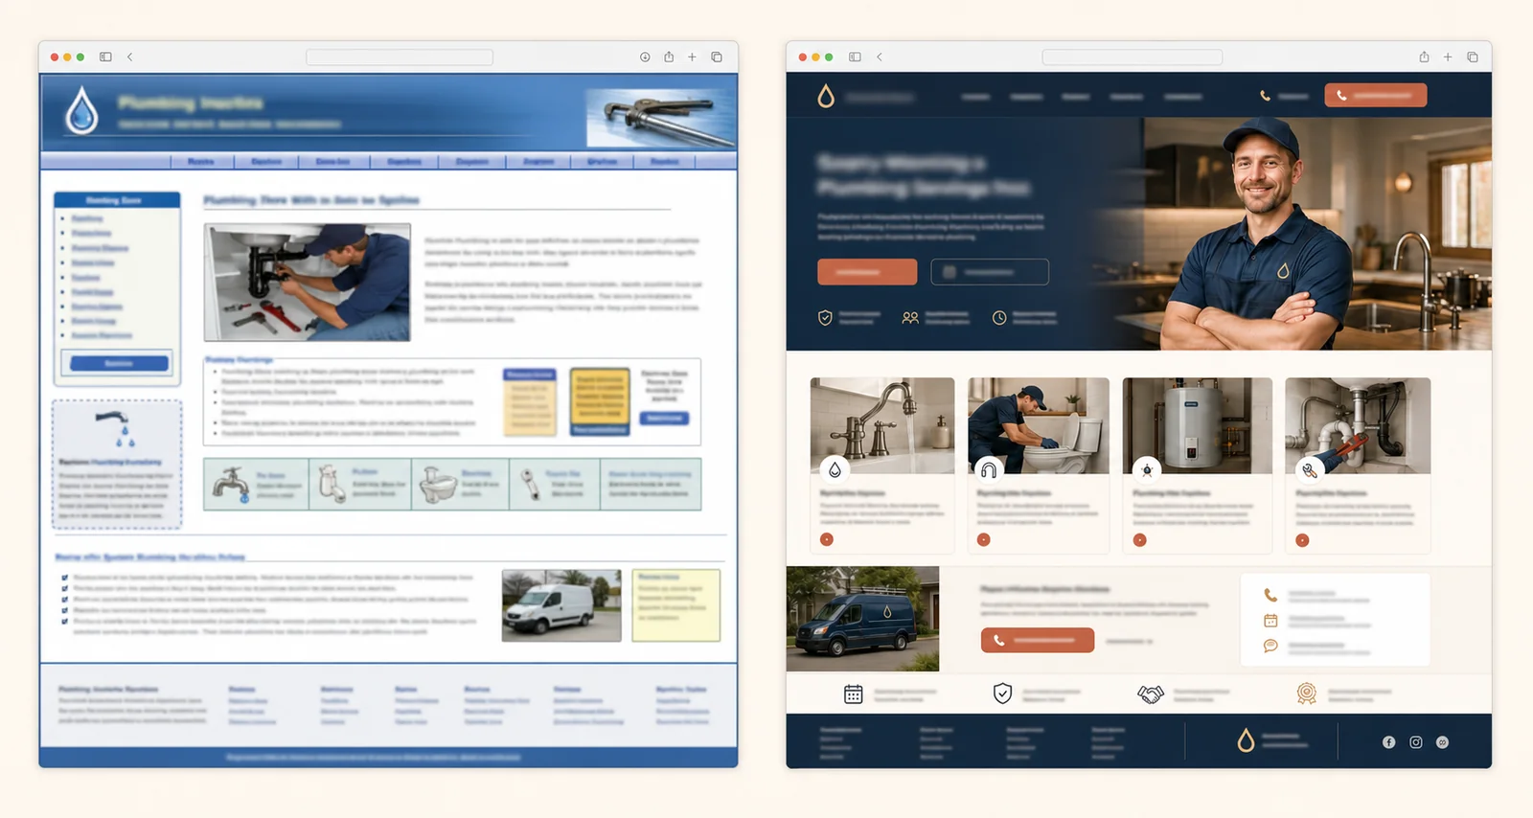Viewport: 1533px width, 818px height.
Task: Click the shield icon below the hero buttons
Action: (825, 317)
